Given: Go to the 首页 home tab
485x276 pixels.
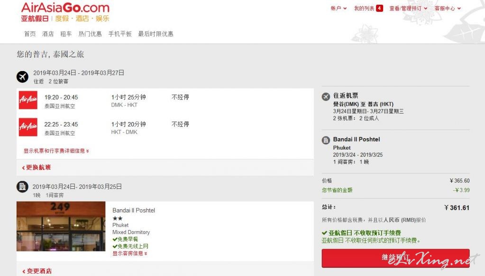Looking at the screenshot, I should pos(30,34).
